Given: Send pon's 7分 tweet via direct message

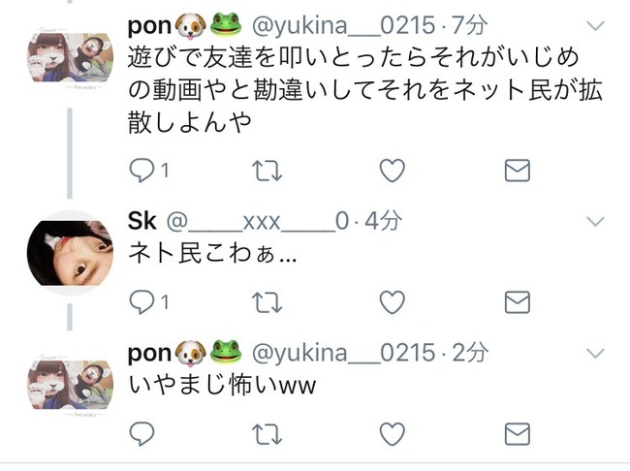Looking at the screenshot, I should click(x=518, y=171).
